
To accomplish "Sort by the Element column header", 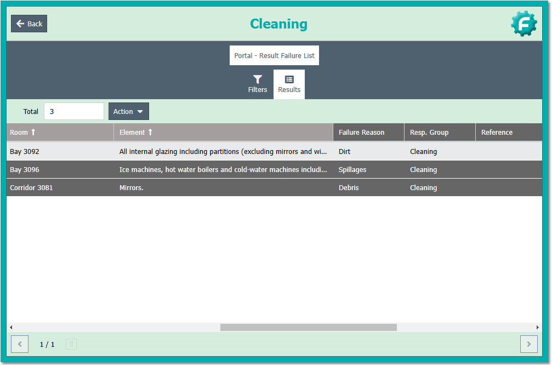I will click(223, 133).
